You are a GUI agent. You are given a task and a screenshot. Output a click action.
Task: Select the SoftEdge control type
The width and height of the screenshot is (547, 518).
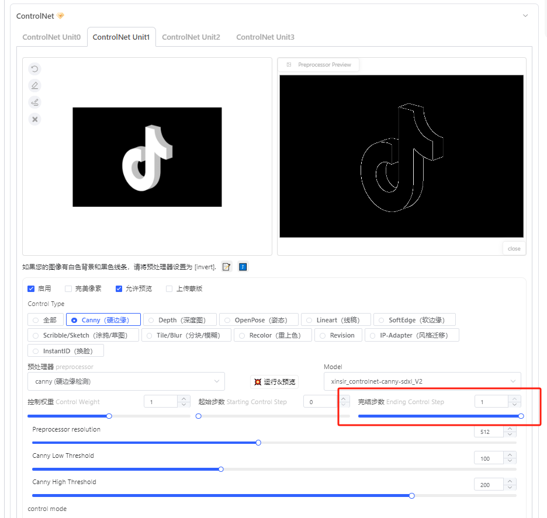pos(414,319)
